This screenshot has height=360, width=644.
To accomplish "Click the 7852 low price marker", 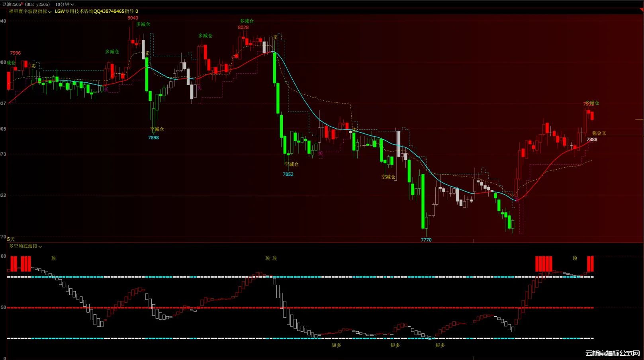I will pos(288,174).
